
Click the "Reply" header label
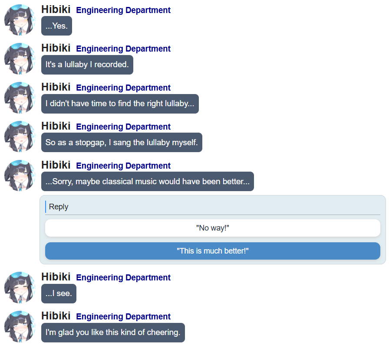pos(59,207)
